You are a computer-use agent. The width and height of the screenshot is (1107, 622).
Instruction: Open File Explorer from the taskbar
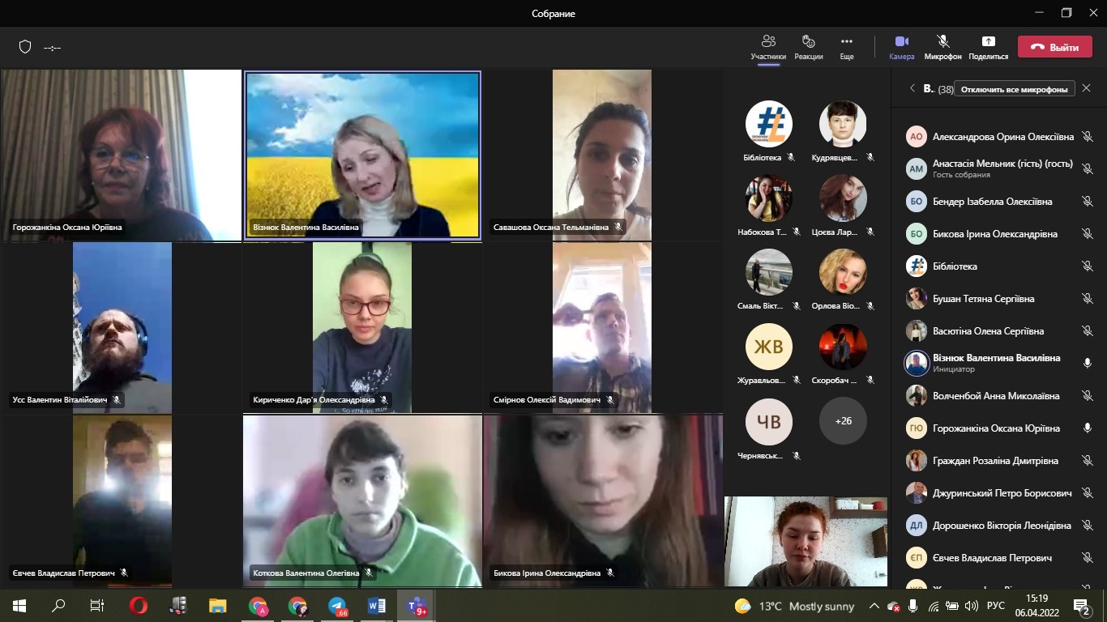click(218, 606)
